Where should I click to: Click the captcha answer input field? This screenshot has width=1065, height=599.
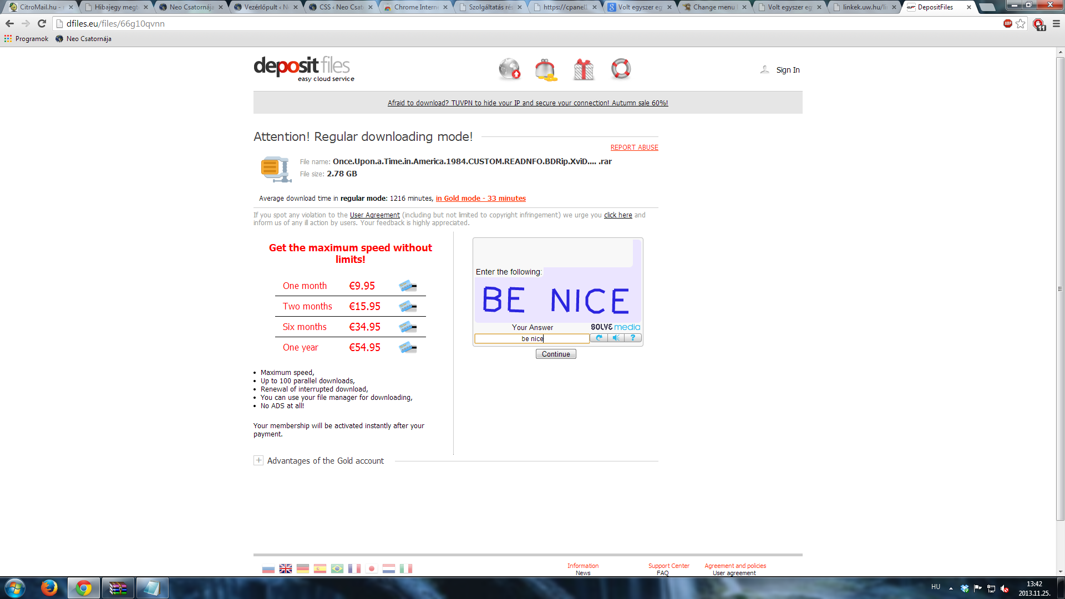tap(532, 338)
